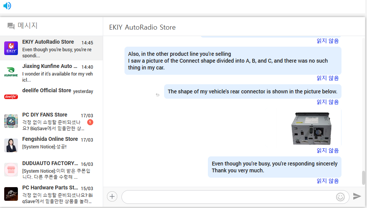367x208 pixels.
Task: Click the reply arrow beside connector message
Action: coord(158,95)
